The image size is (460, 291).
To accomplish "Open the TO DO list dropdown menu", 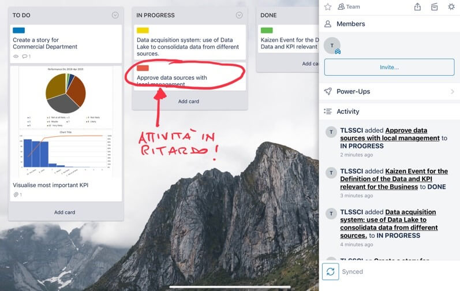I will [115, 15].
